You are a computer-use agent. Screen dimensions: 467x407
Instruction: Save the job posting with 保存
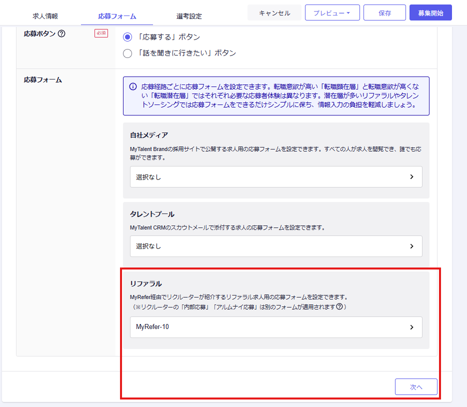click(x=384, y=13)
